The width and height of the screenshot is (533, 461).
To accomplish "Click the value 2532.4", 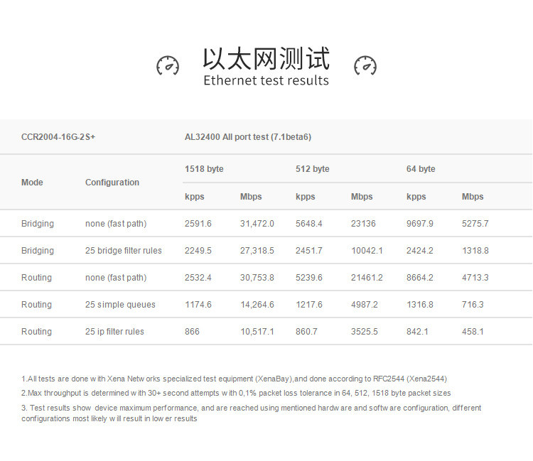I will [198, 278].
